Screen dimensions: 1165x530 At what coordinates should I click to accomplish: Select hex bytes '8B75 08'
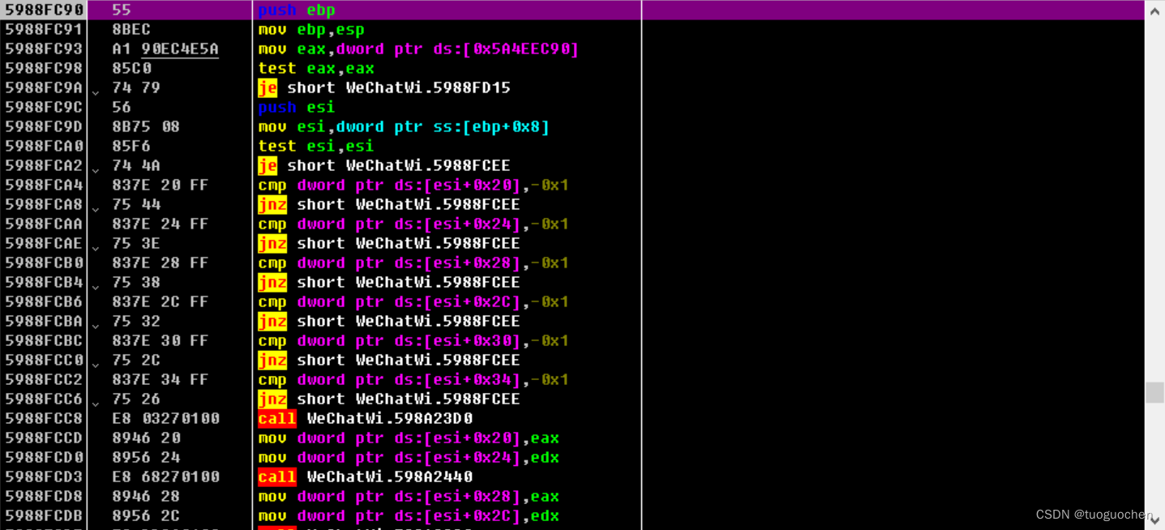click(146, 126)
